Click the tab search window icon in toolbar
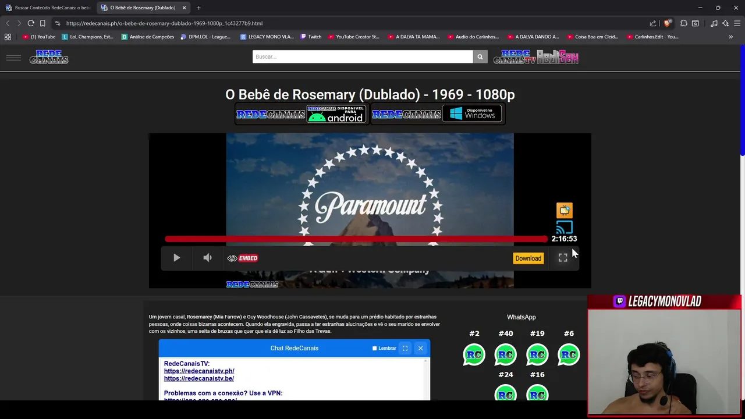The height and width of the screenshot is (419, 745). (696, 23)
